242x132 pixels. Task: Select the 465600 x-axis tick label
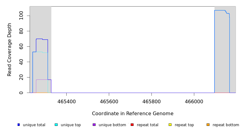tap(109, 101)
